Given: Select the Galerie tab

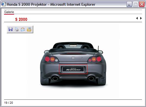Looking at the screenshot, I should pyautogui.click(x=9, y=12).
